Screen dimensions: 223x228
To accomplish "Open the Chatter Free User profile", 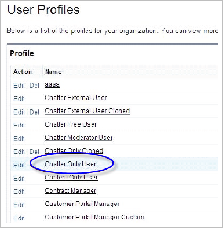I will tap(71, 124).
